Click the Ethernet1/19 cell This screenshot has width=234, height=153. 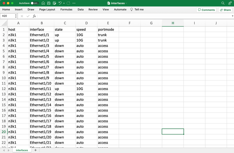pyautogui.click(x=42, y=132)
